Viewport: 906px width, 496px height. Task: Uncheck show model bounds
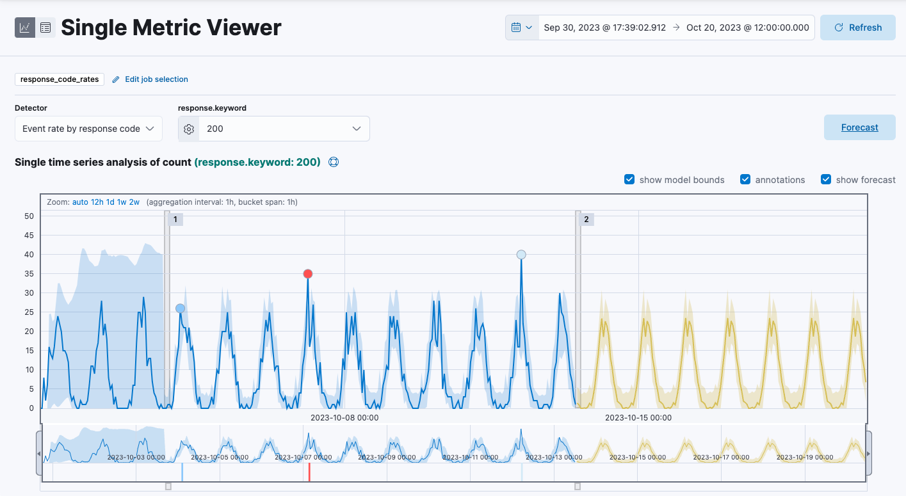point(629,180)
